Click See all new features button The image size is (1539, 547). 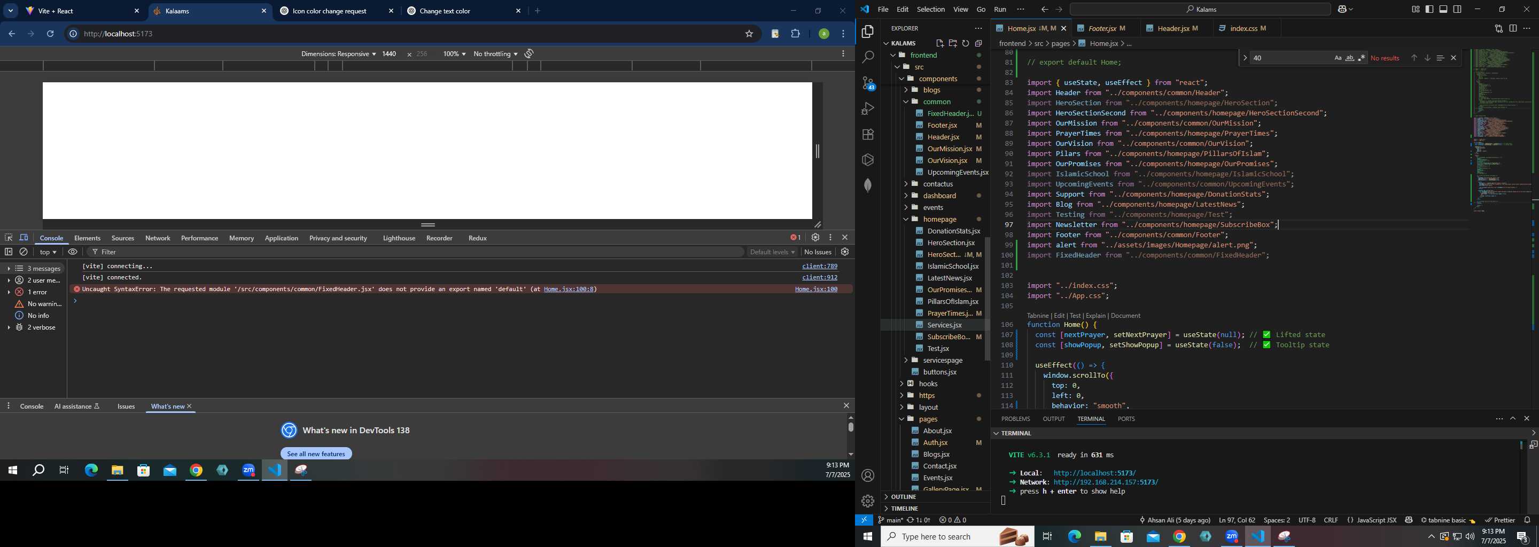tap(316, 454)
